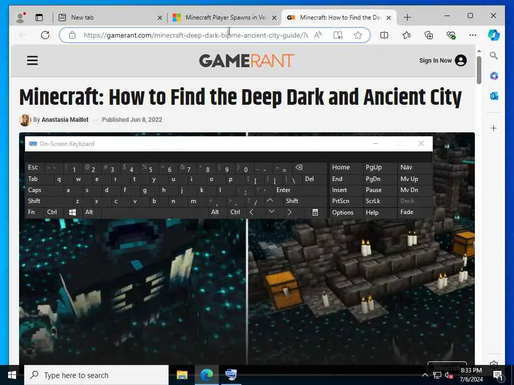Screen dimensions: 514x385
Task: Click muted volume tray icon
Action: coord(449,375)
